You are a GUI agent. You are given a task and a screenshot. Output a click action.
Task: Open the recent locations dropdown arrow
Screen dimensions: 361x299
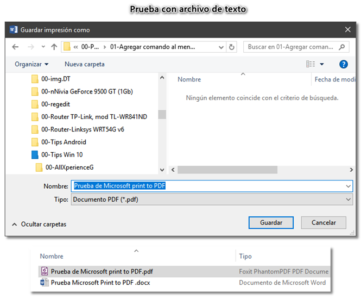coord(43,47)
